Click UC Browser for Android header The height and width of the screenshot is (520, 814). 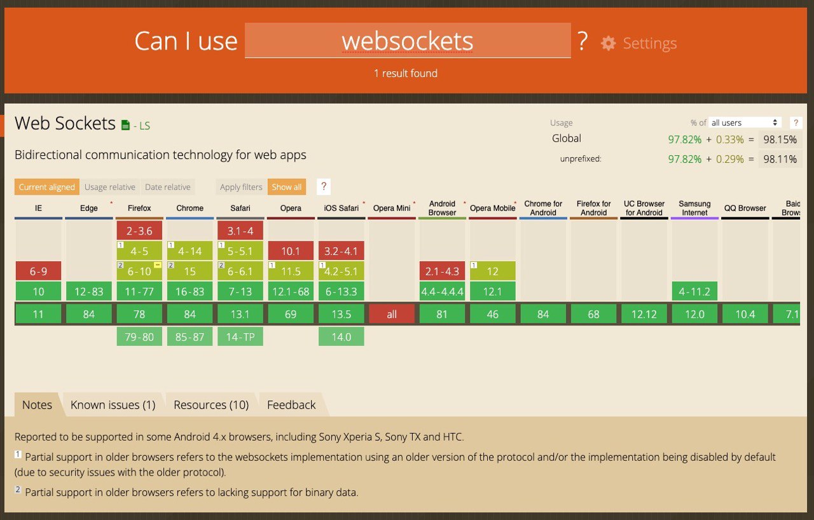click(644, 209)
